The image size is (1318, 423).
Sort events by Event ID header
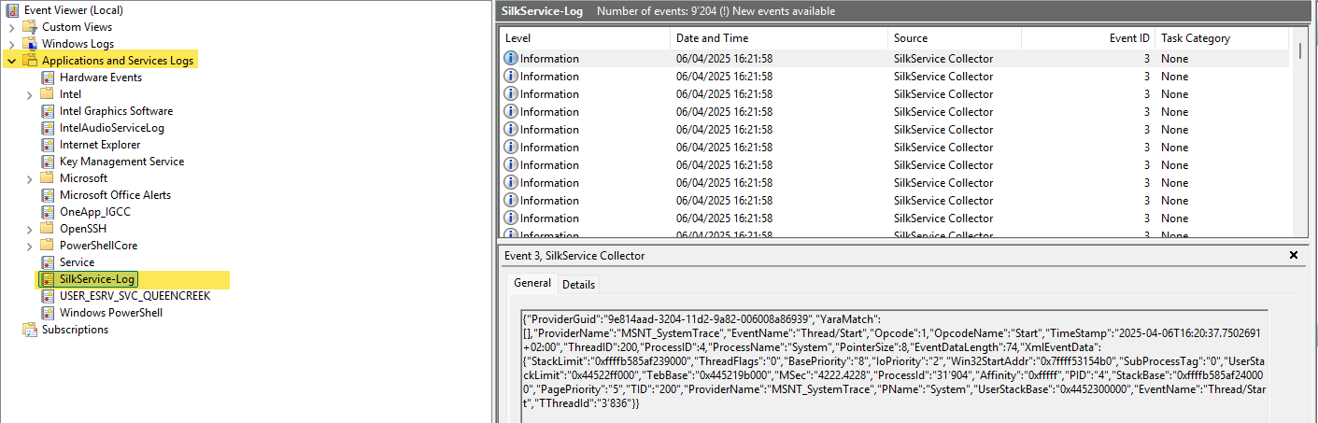pos(1088,38)
